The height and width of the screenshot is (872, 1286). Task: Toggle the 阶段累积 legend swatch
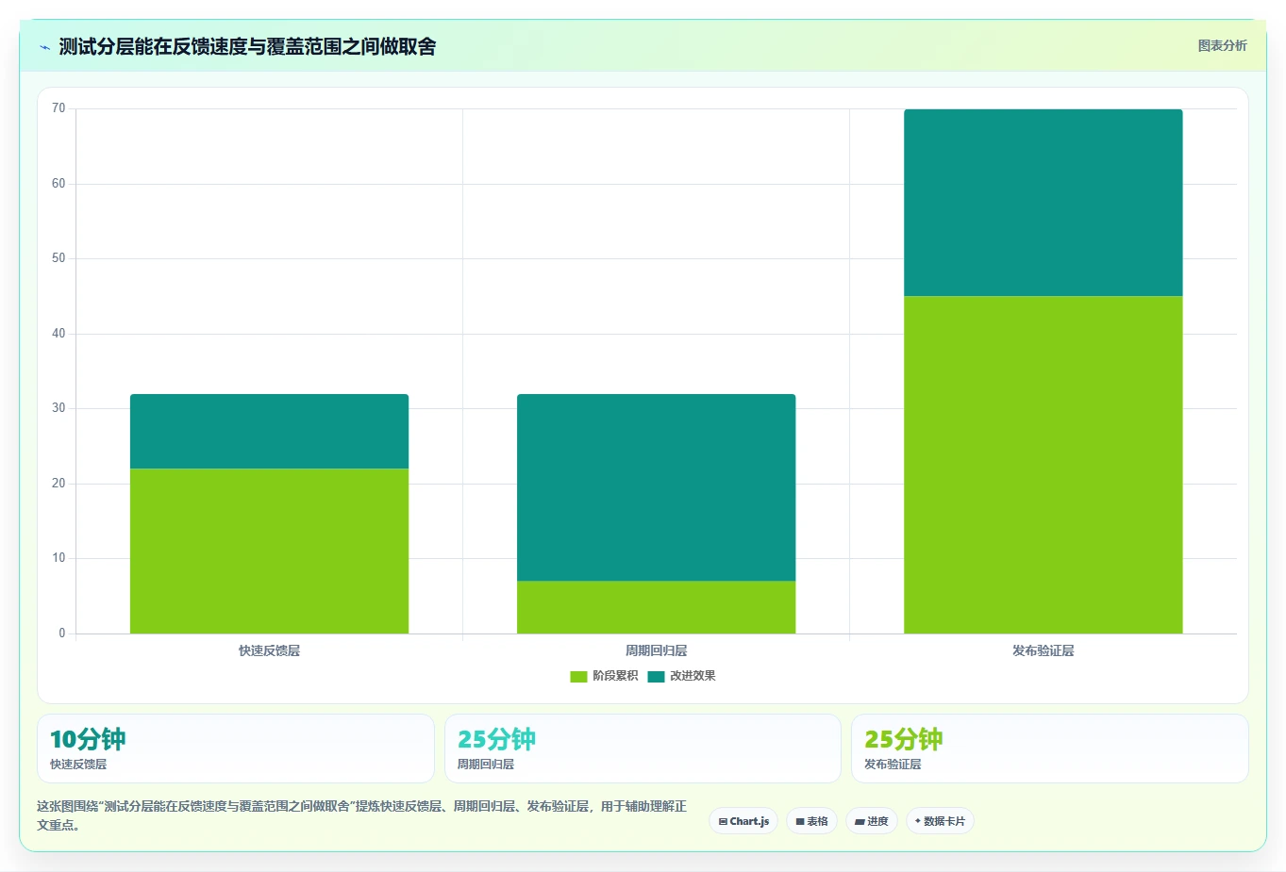[578, 676]
